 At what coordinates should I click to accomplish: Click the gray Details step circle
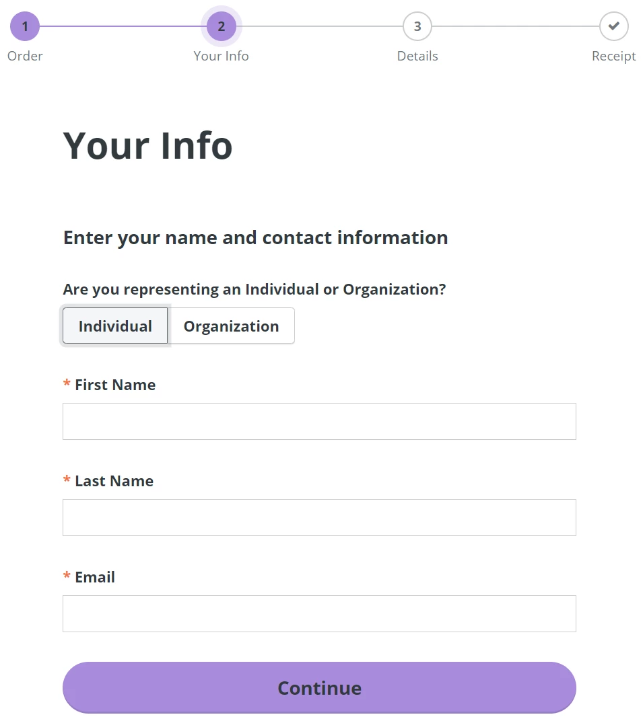417,26
